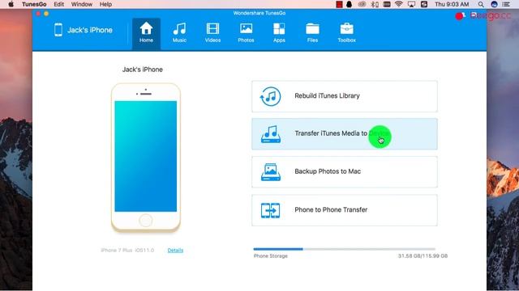The height and width of the screenshot is (291, 519).
Task: Click the iPhone 7 Plus iOS11.0 text
Action: pyautogui.click(x=127, y=250)
